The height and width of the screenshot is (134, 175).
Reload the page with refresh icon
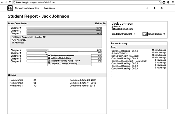10,2
